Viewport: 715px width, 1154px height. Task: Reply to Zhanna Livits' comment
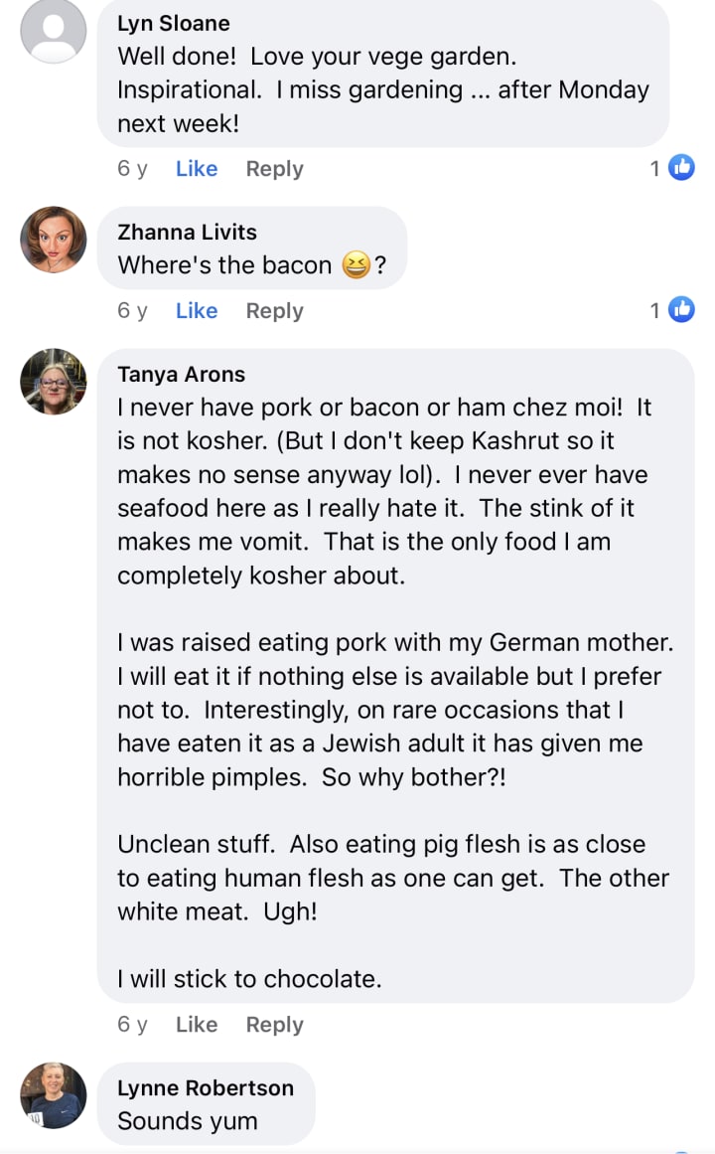click(274, 311)
